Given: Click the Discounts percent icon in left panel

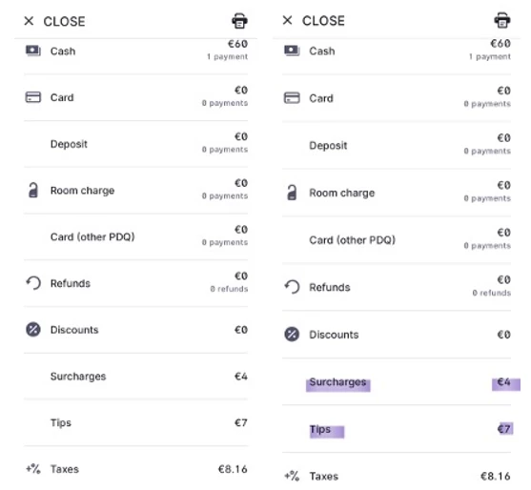Looking at the screenshot, I should (33, 330).
